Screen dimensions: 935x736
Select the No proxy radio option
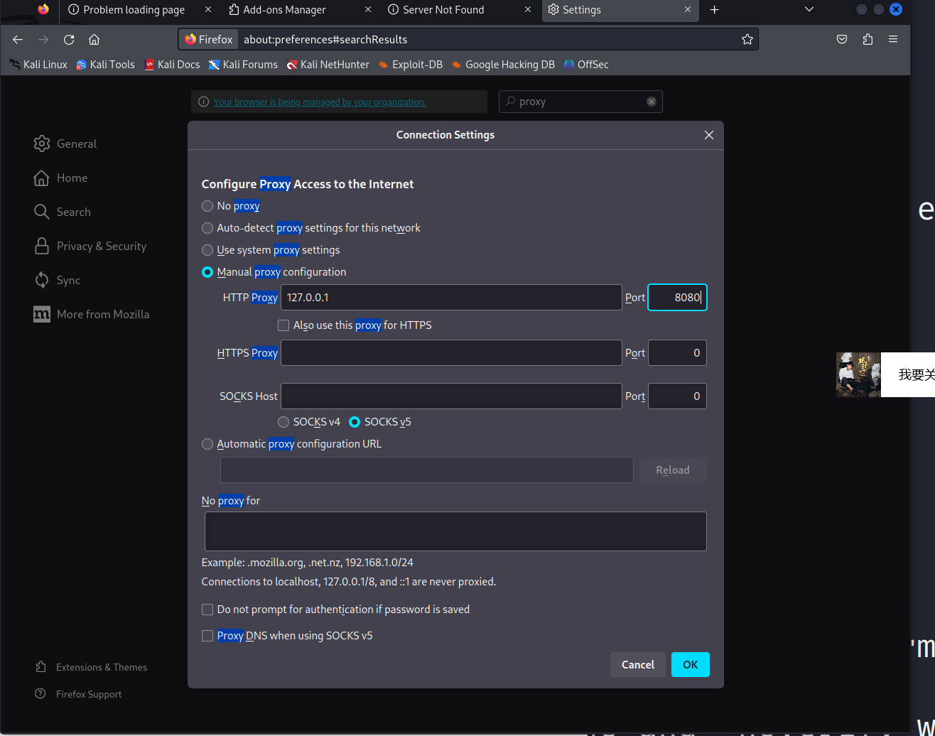click(x=207, y=206)
